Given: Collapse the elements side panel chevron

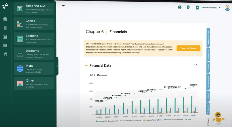Looking at the screenshot, I should click(x=57, y=66).
